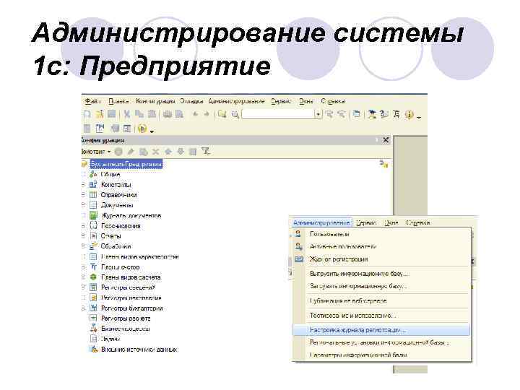Open Сервис in the top menu bar

pyautogui.click(x=280, y=101)
